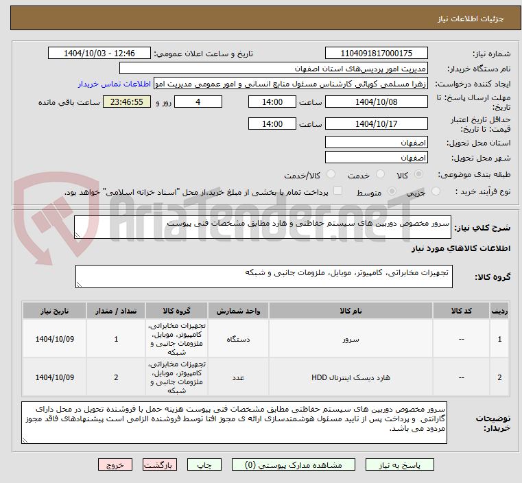Screen dimensions: 522x483
Task: Click the countdown timer 23:46:55 field
Action: [x=127, y=102]
